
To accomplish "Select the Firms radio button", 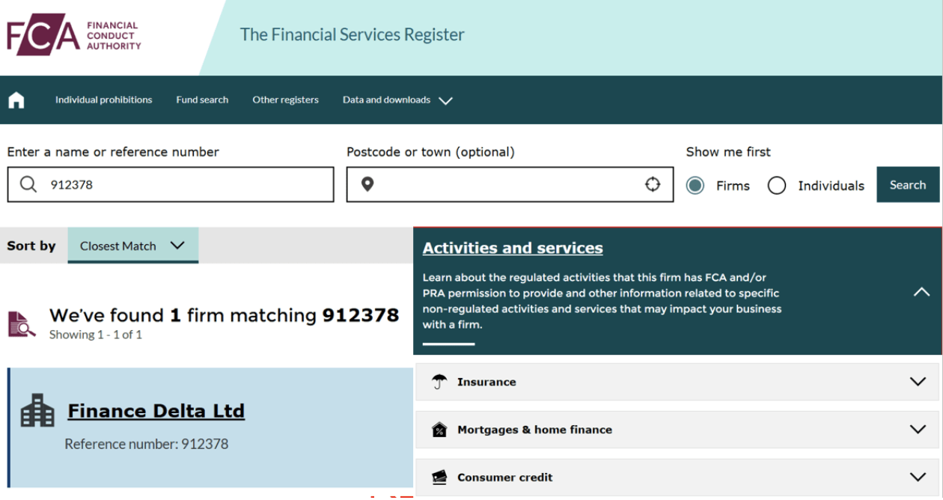I will [x=695, y=186].
